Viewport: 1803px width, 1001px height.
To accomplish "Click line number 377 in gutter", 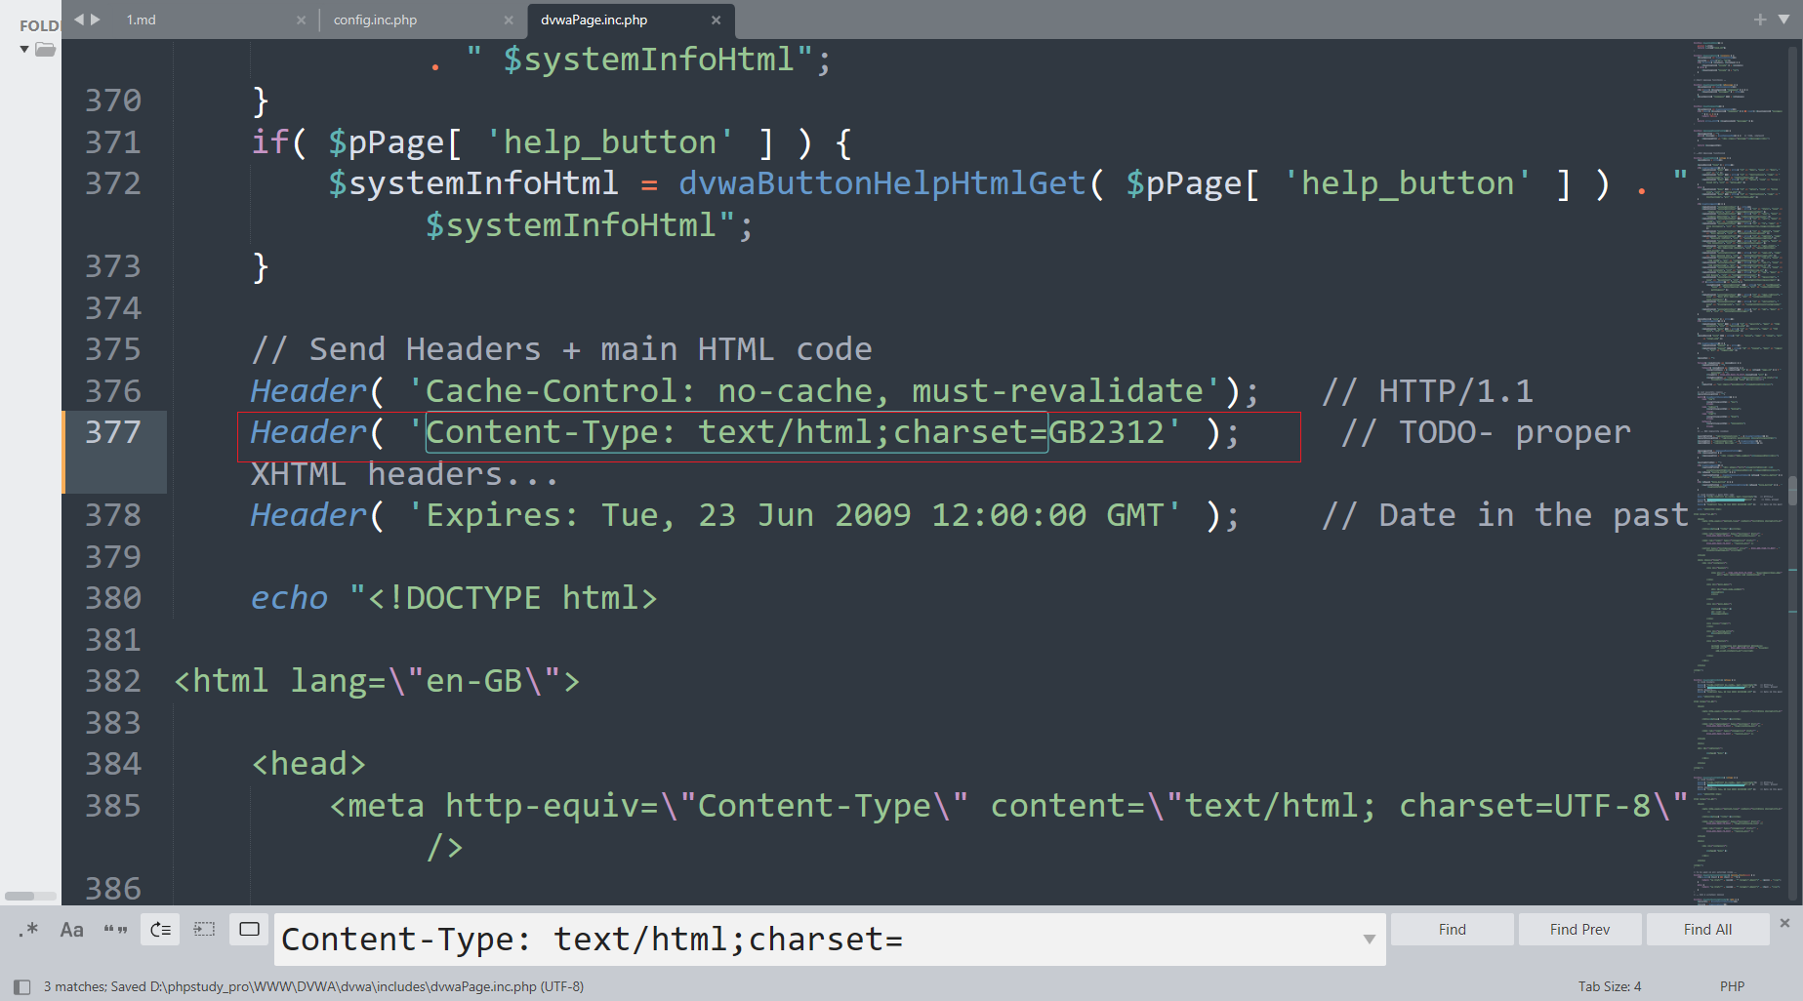I will click(x=113, y=432).
